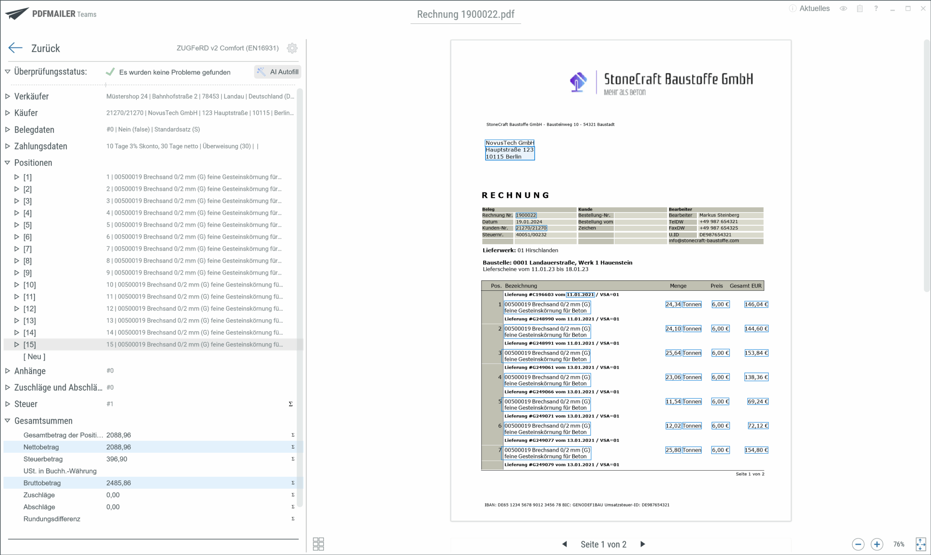This screenshot has height=555, width=931.
Task: Add a new position via [ Neu ]
Action: pyautogui.click(x=35, y=357)
